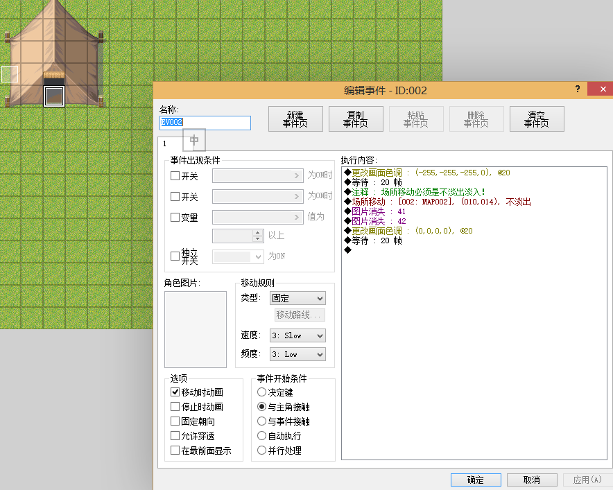Click the 应用(A) button

(x=587, y=480)
